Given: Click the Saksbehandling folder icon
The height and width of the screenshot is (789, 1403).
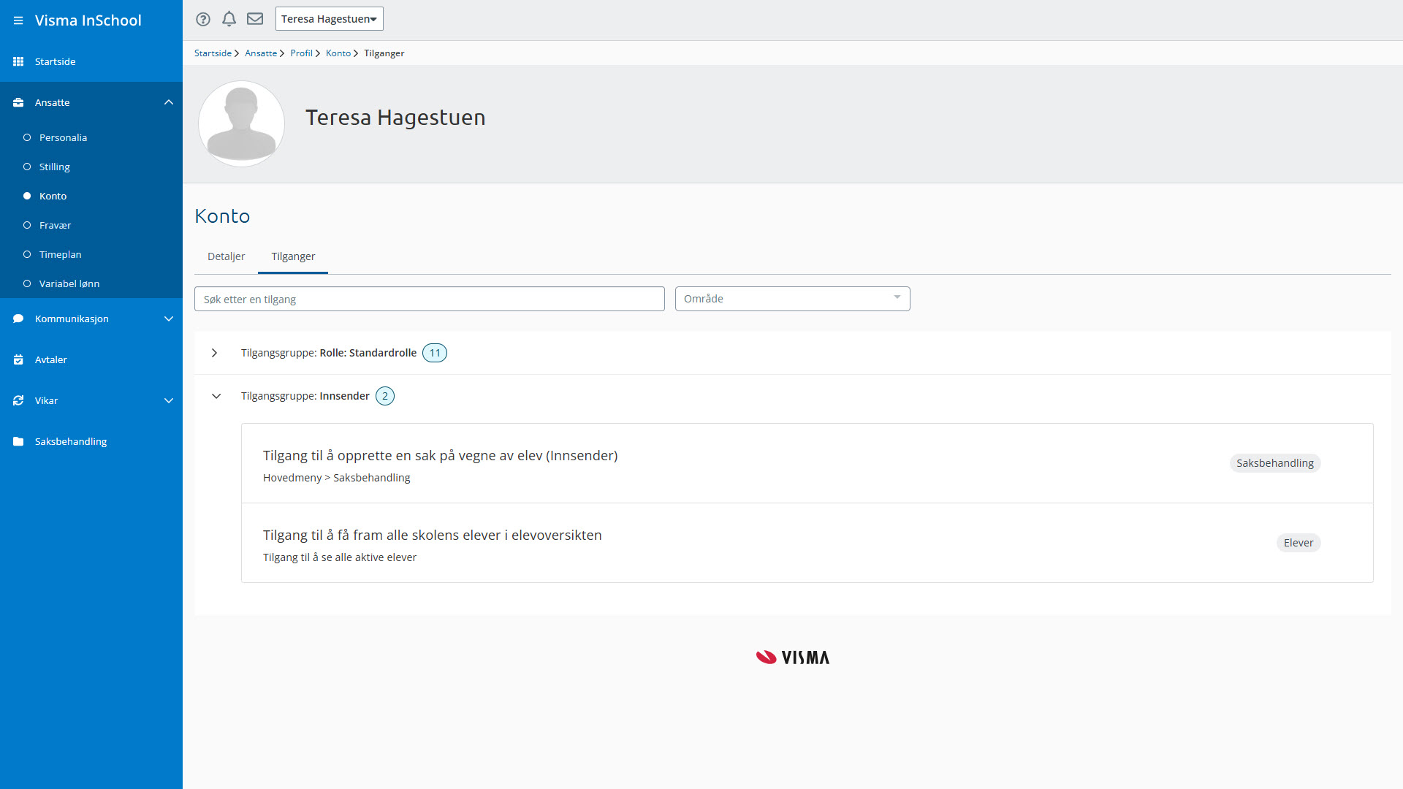Looking at the screenshot, I should [x=18, y=441].
